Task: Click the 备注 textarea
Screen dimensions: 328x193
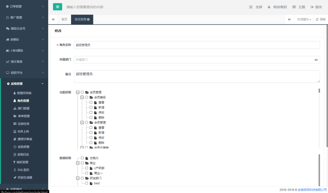Action: pos(197,76)
